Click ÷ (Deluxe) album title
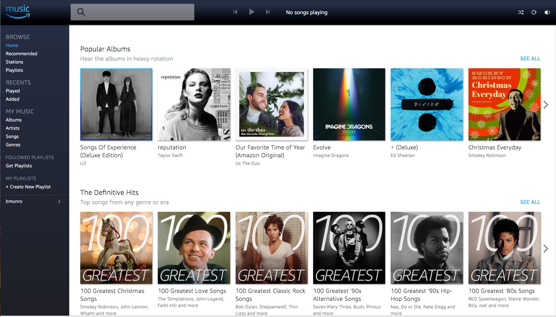Screen dimensions: 556x317 (404, 147)
